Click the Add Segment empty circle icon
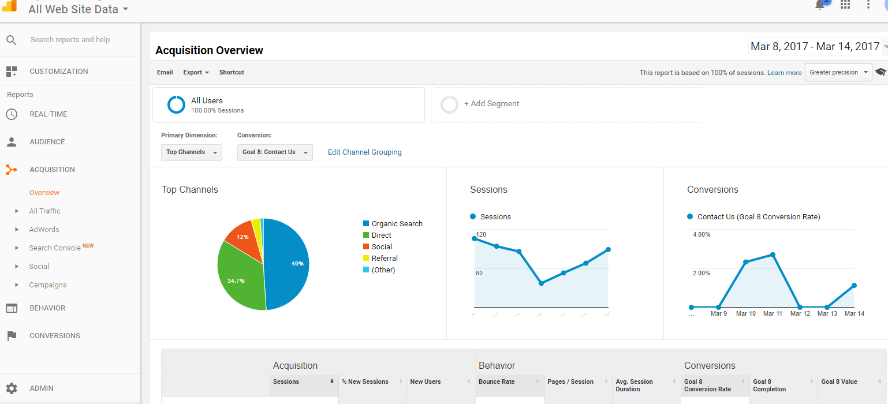This screenshot has height=404, width=888. 449,104
